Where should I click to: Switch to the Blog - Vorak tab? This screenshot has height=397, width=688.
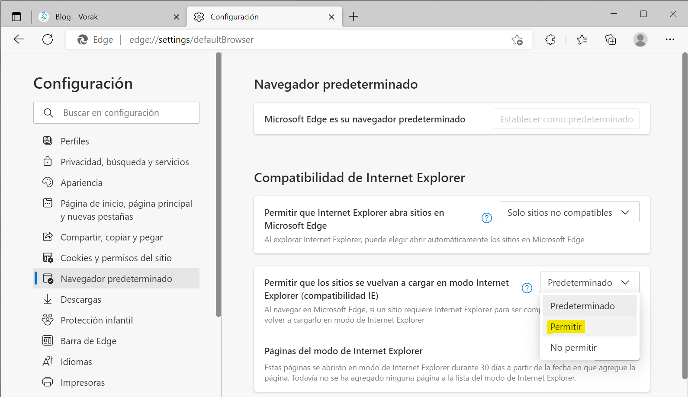point(109,17)
